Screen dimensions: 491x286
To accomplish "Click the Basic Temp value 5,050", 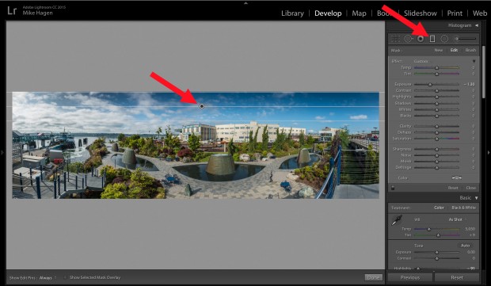I will pos(470,229).
